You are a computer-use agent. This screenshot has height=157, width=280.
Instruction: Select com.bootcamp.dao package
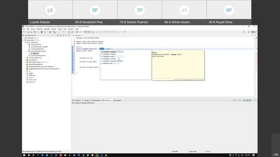(36, 49)
